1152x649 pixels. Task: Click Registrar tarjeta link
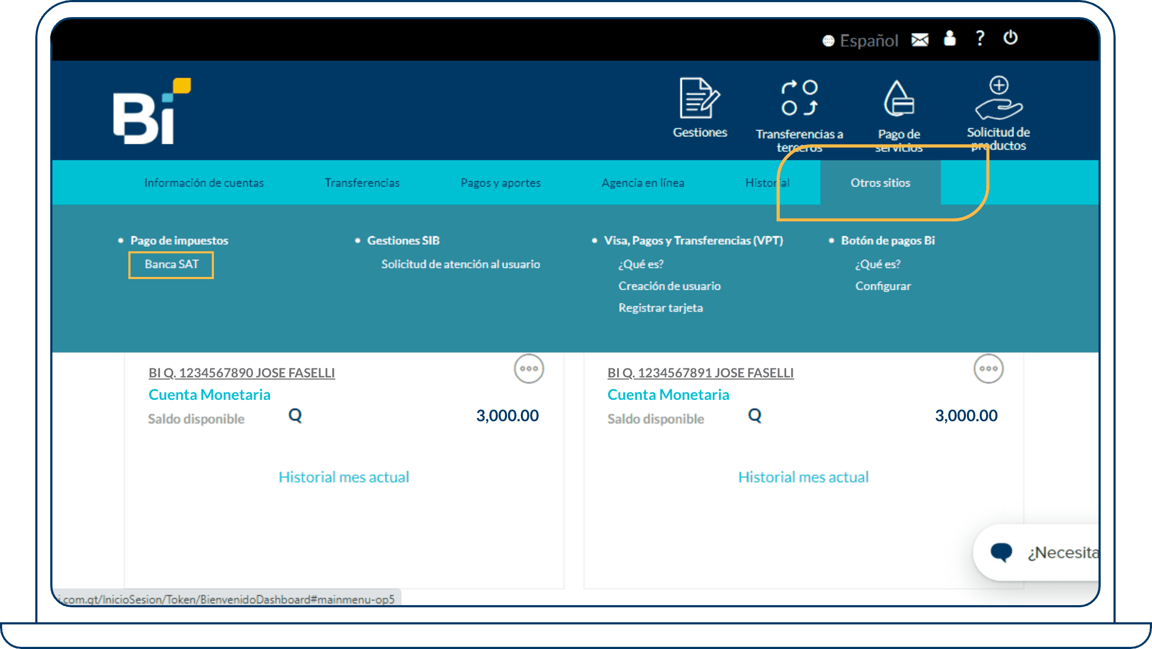coord(661,308)
